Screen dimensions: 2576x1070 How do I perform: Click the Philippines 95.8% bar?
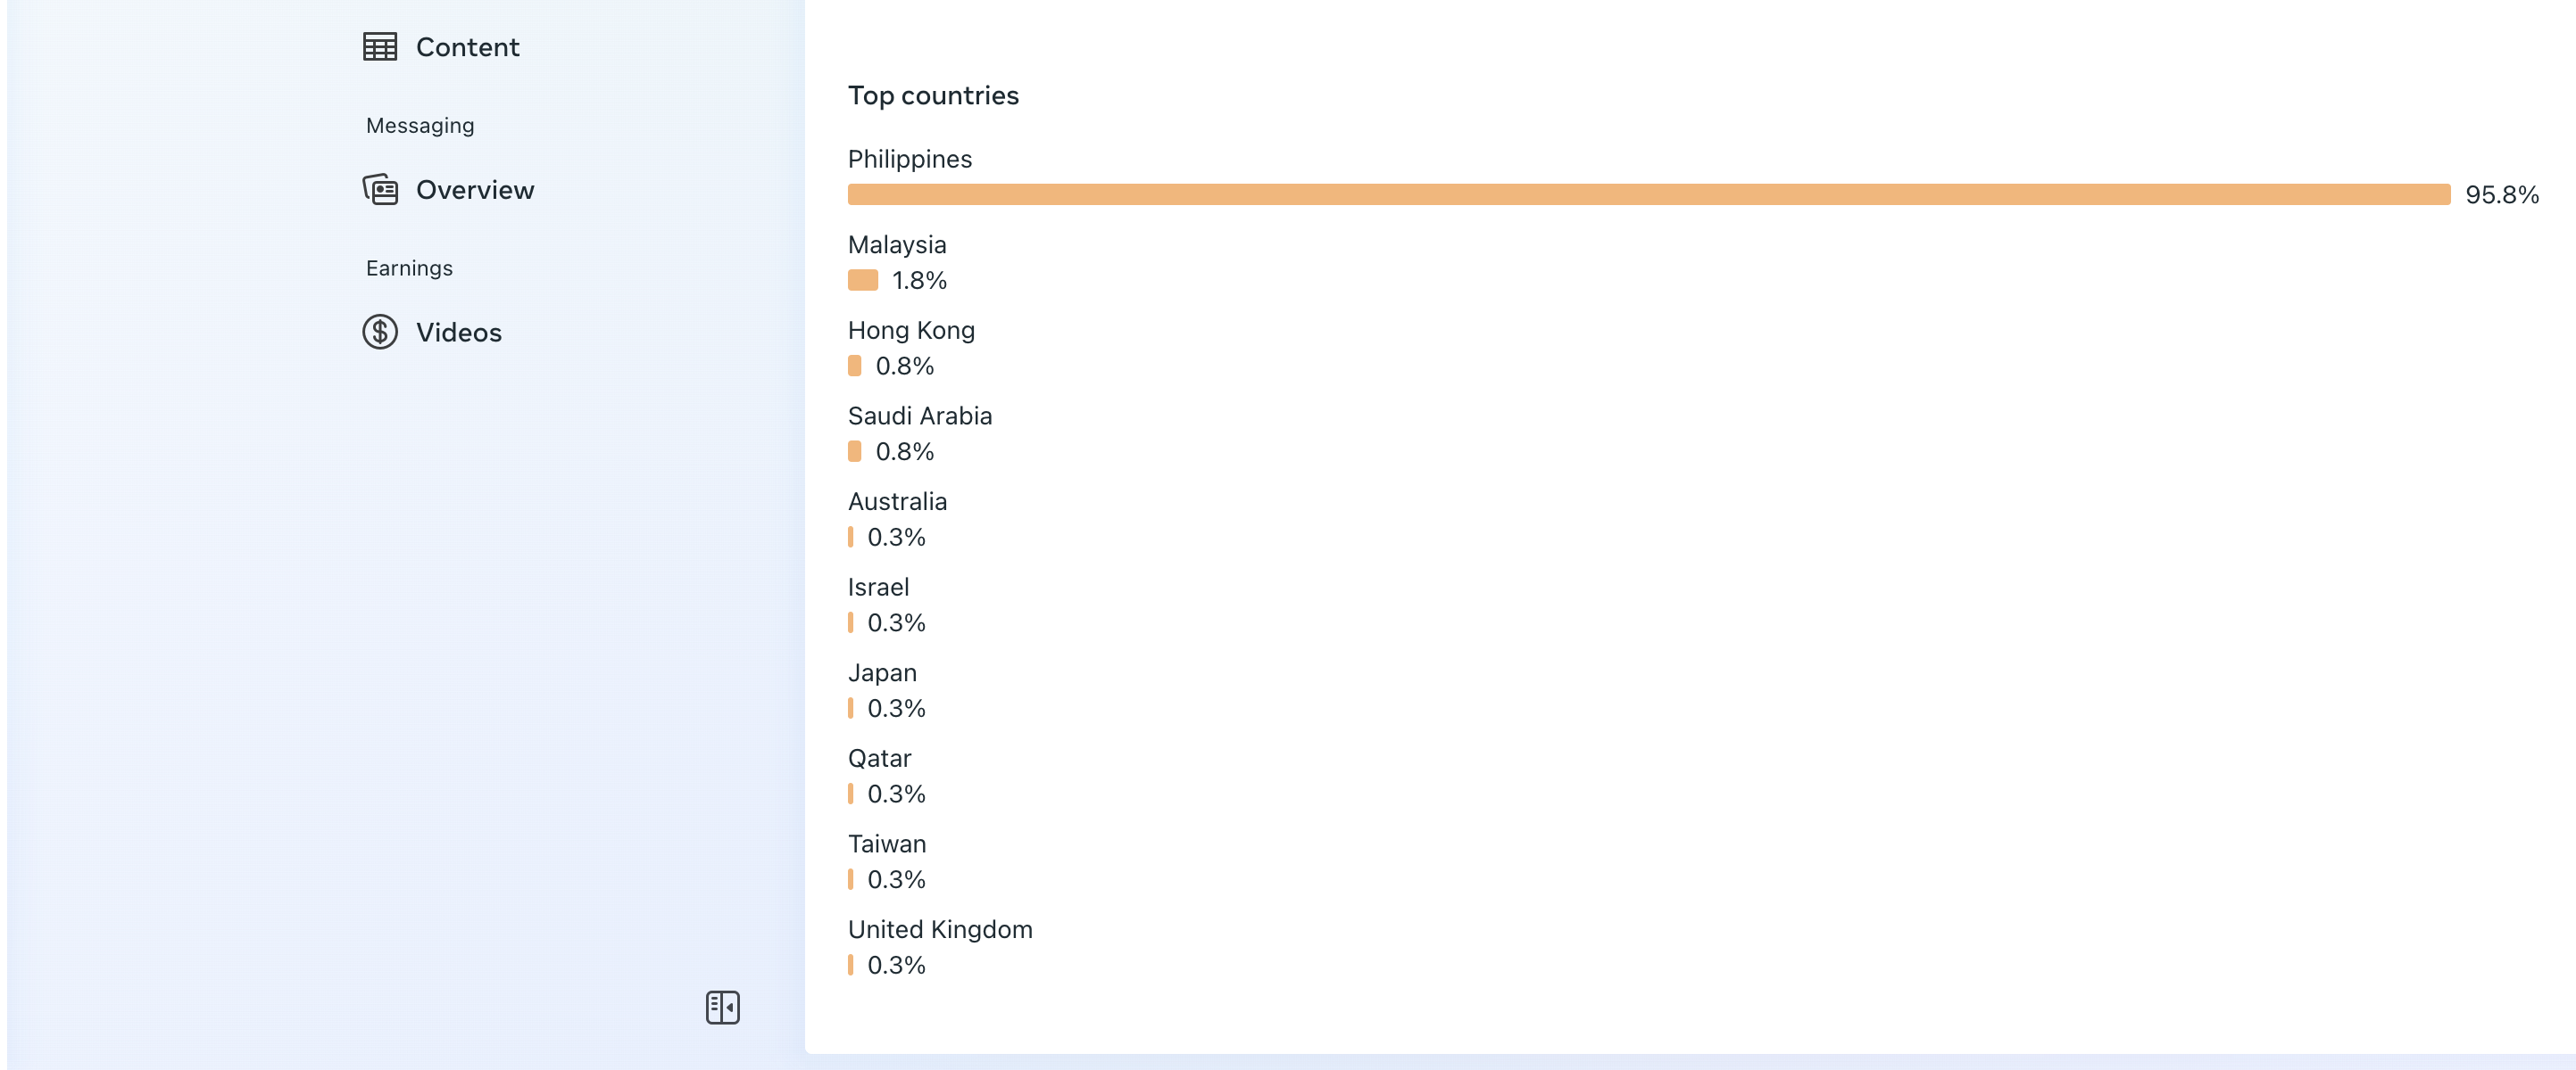pos(1648,194)
